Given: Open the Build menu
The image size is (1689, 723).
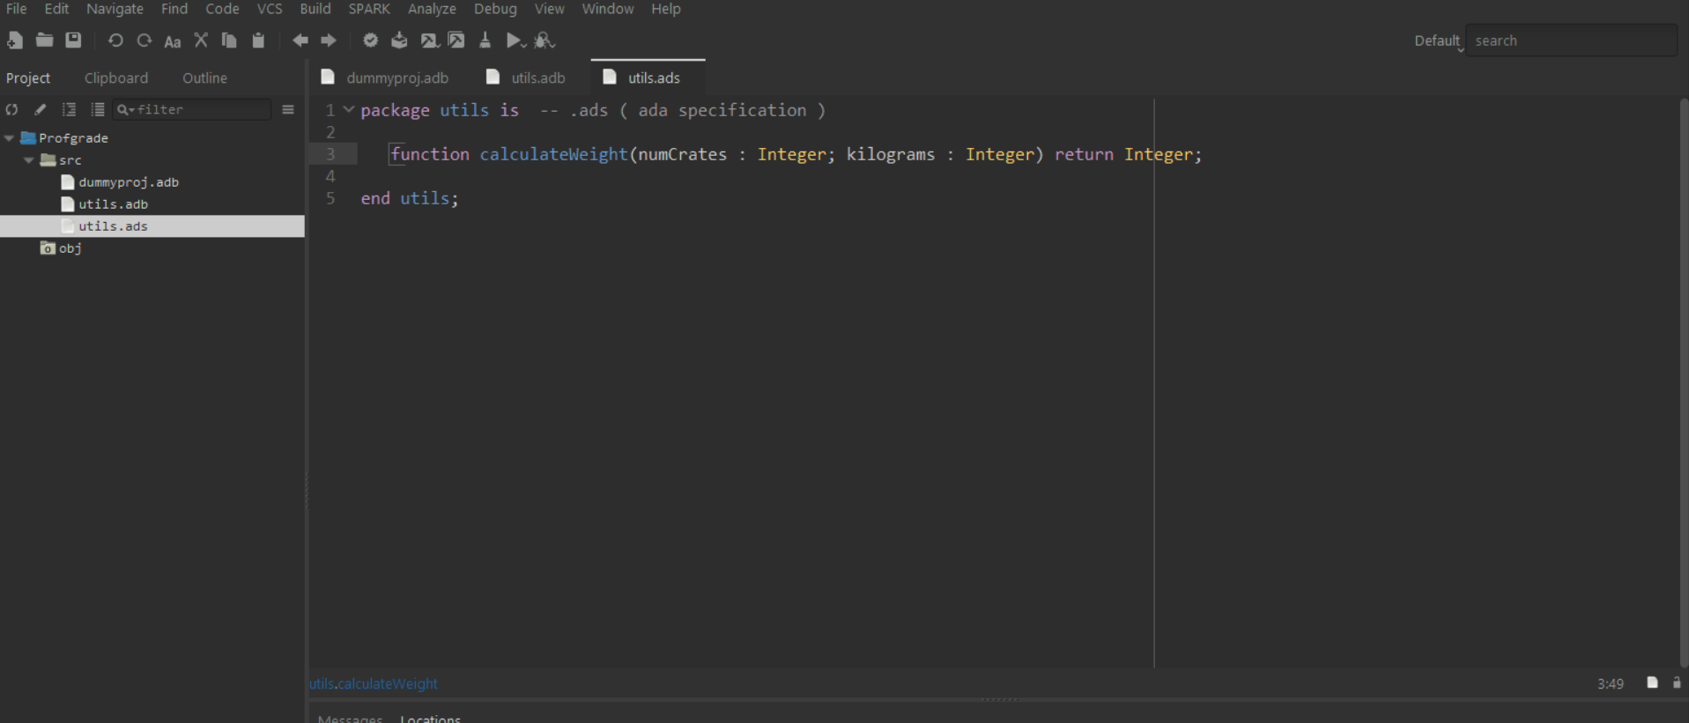Looking at the screenshot, I should point(315,9).
